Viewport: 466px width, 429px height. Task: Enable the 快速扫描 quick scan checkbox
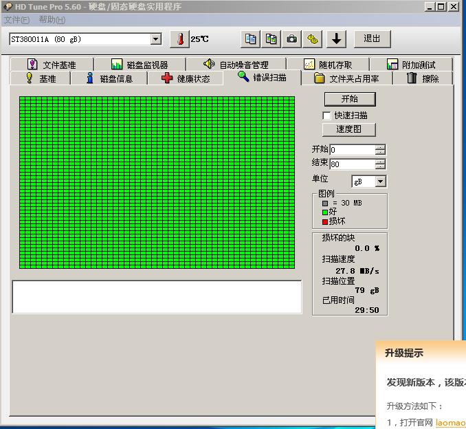pyautogui.click(x=326, y=115)
